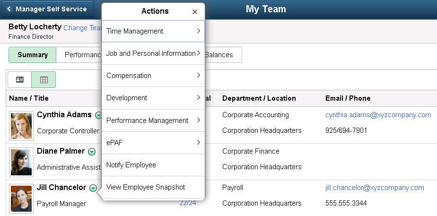Open ePAF menu item
437x216 pixels.
click(153, 143)
